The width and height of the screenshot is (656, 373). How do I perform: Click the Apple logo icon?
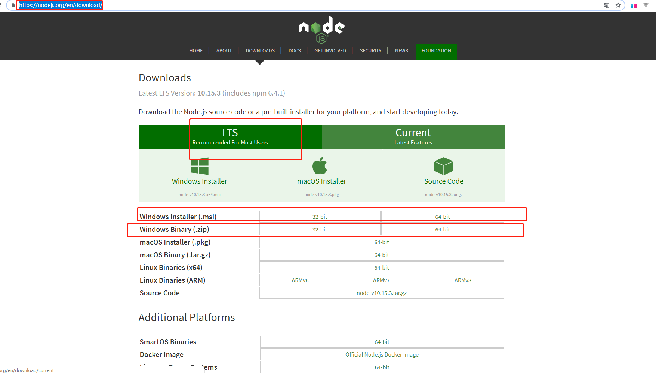(320, 166)
